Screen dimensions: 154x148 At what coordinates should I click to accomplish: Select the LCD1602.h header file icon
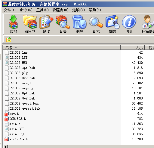[7, 119]
